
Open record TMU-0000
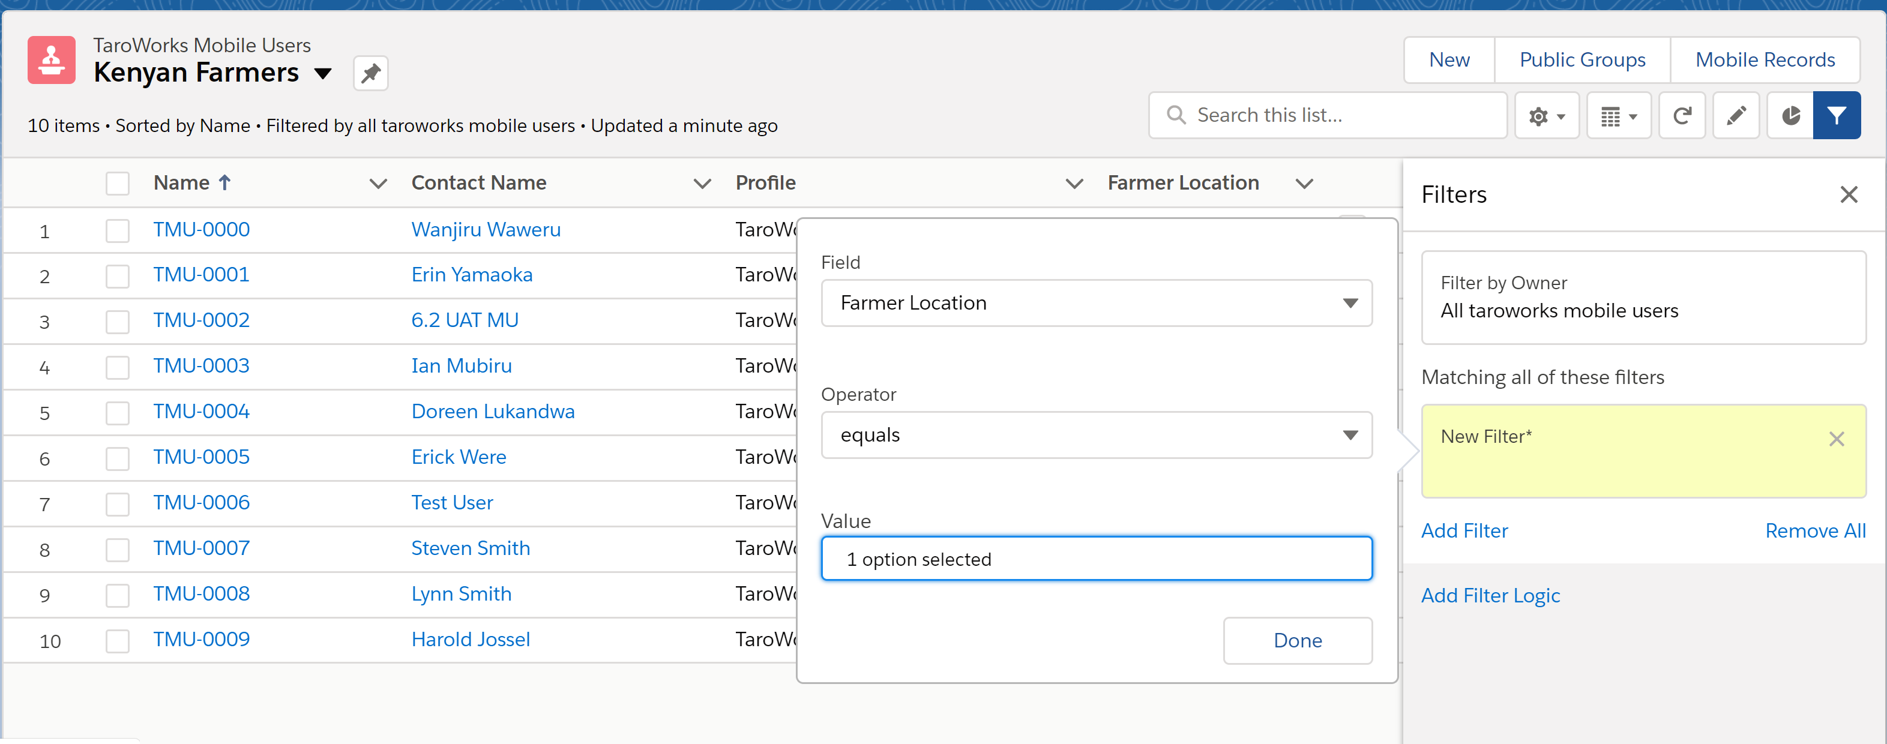[x=202, y=229]
